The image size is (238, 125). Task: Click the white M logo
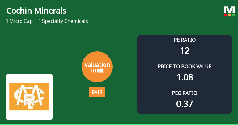click(229, 10)
